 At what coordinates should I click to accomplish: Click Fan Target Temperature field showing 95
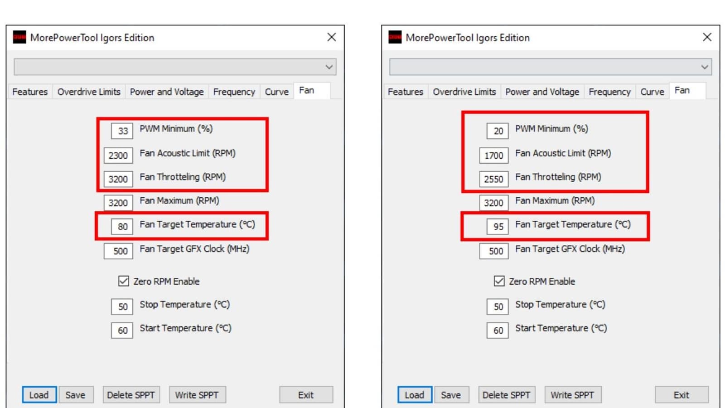point(498,226)
